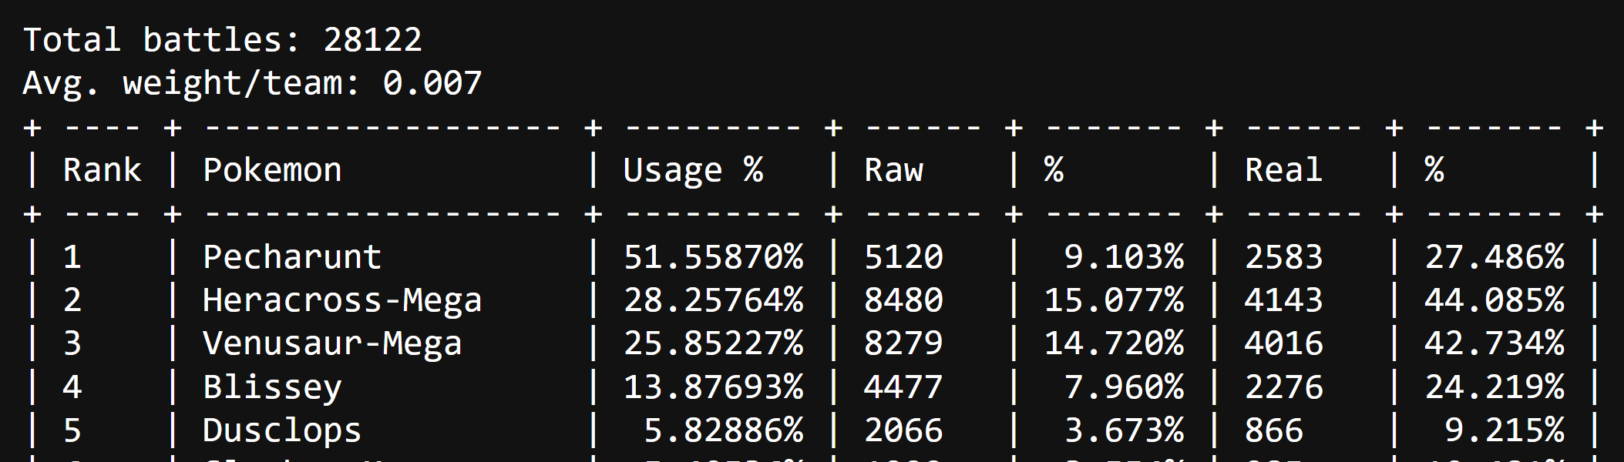The height and width of the screenshot is (462, 1624).
Task: Click the Raw column header
Action: tap(893, 170)
